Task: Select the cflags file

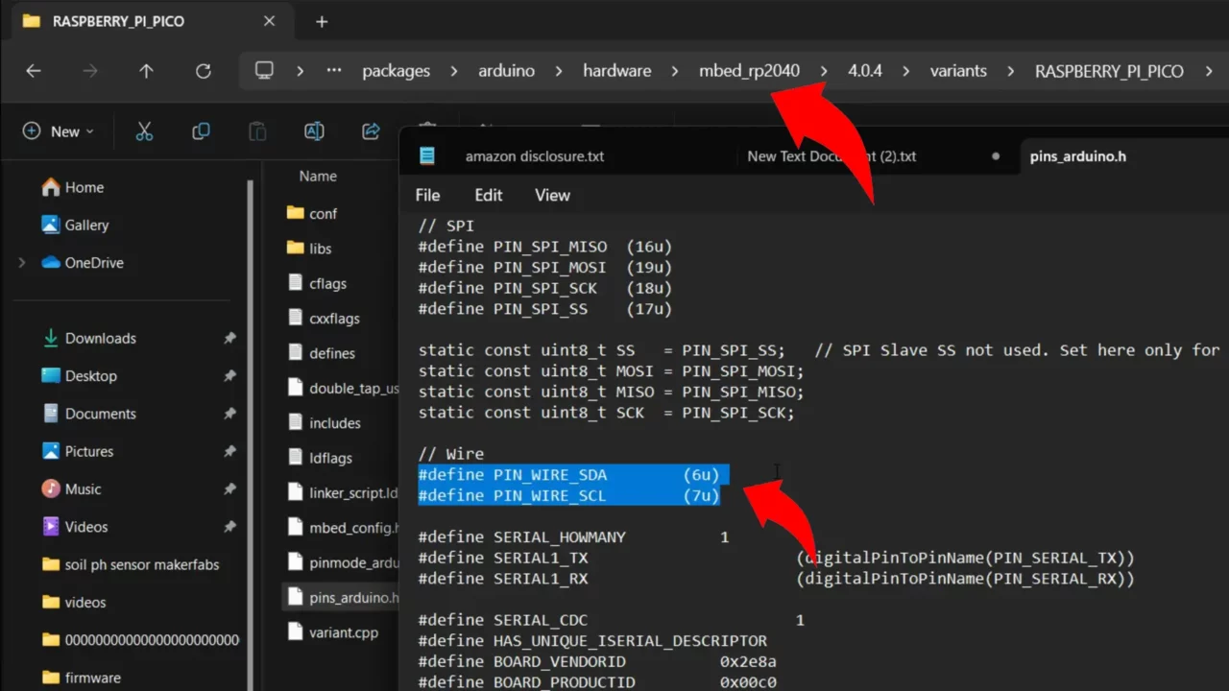Action: [x=318, y=284]
